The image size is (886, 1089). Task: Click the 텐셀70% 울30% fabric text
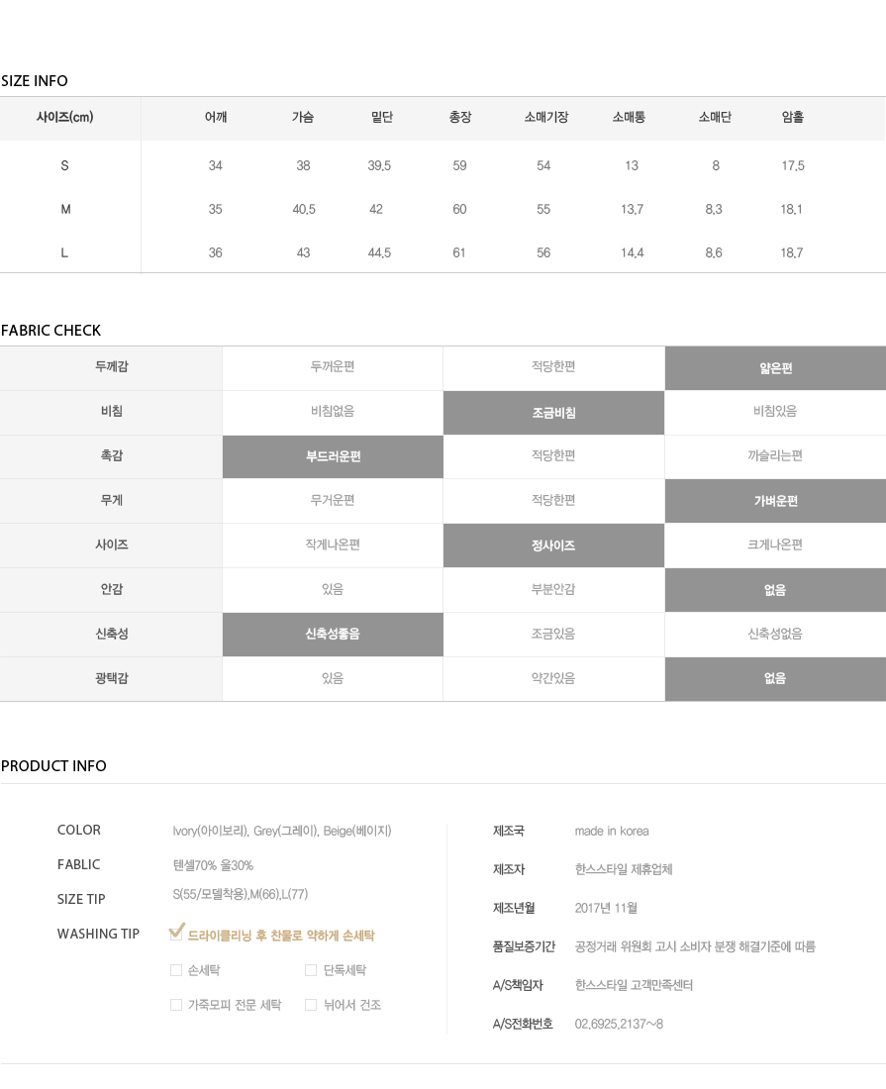coord(213,865)
